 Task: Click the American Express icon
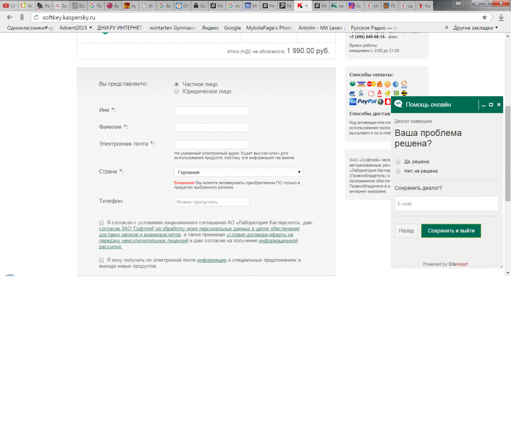point(353,101)
